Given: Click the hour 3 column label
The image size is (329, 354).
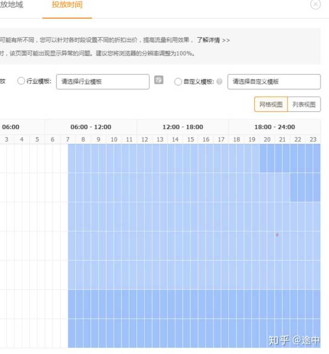Looking at the screenshot, I should 6,139.
